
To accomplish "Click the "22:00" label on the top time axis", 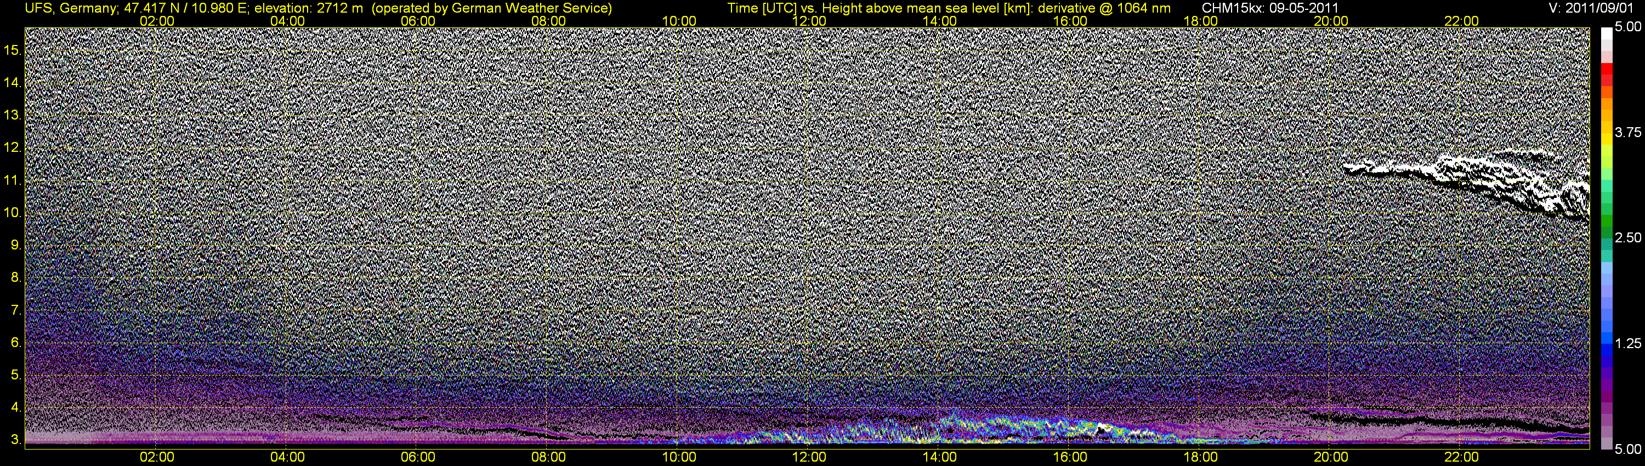I will point(1462,21).
